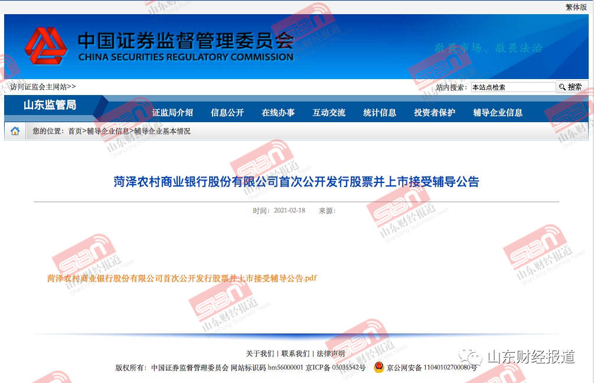The image size is (594, 383).
Task: Click 辅导企业基本情况 in breadcrumb path
Action: tap(162, 131)
